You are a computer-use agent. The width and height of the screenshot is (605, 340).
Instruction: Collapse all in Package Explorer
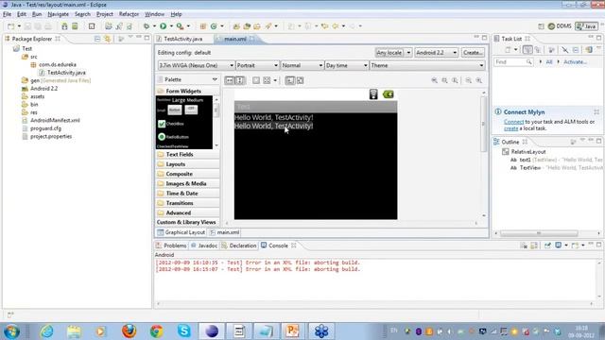pos(97,39)
